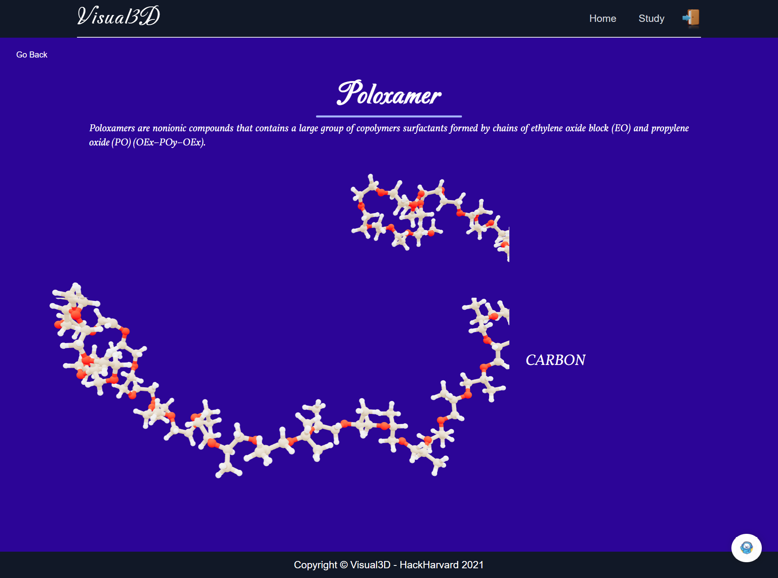Viewport: 778px width, 578px height.
Task: Click the Go Back link
Action: point(32,55)
